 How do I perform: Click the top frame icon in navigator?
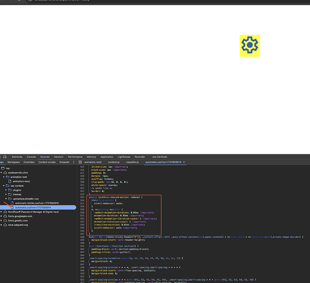coord(3,168)
